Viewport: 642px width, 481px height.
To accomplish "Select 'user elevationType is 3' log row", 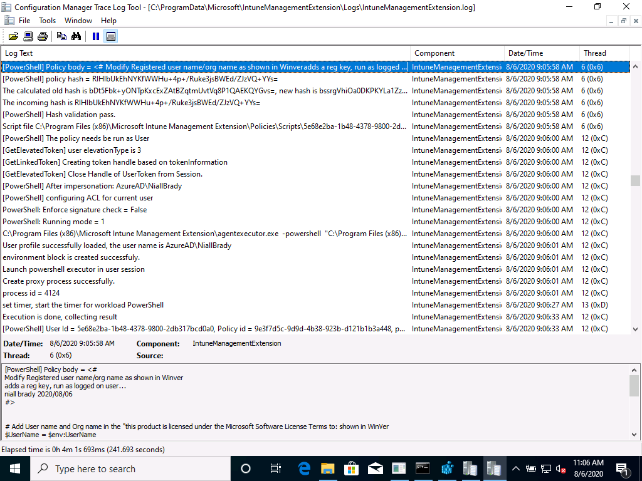I will coord(315,150).
